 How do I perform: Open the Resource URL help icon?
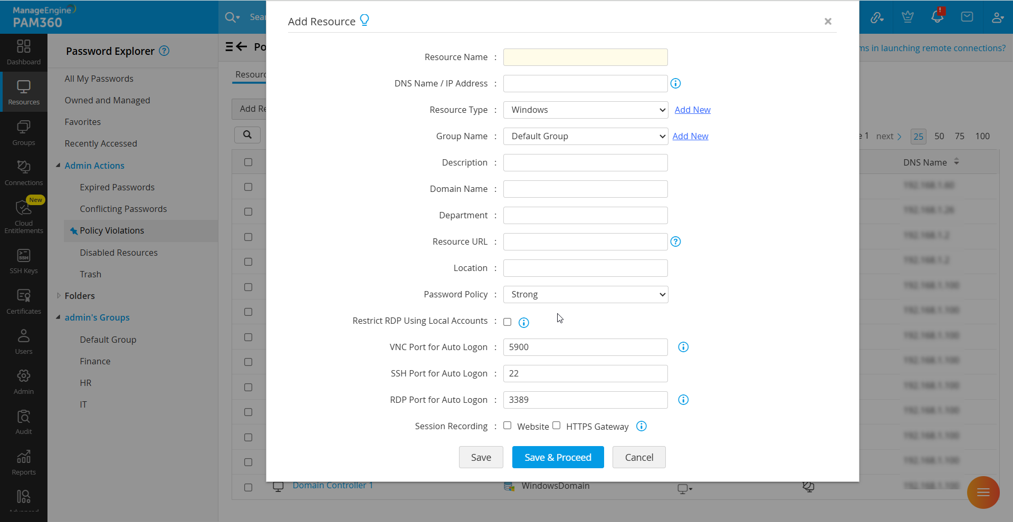(x=675, y=241)
